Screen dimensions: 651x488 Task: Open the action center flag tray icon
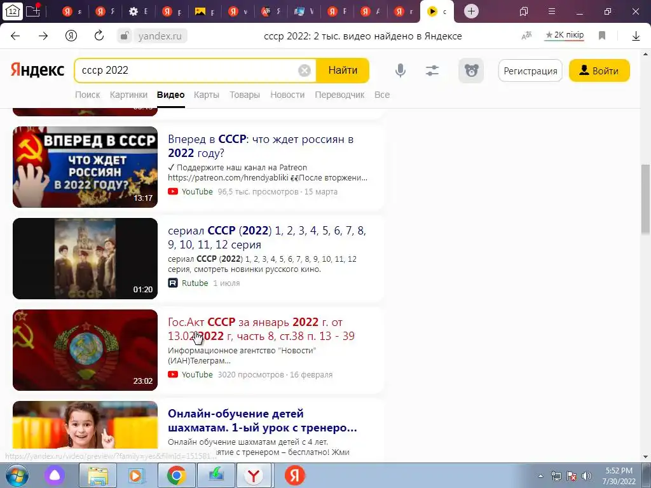[572, 476]
